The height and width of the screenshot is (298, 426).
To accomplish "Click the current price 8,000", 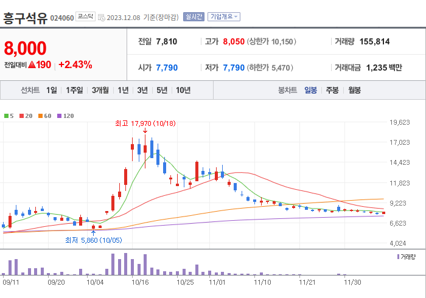I will 26,48.
